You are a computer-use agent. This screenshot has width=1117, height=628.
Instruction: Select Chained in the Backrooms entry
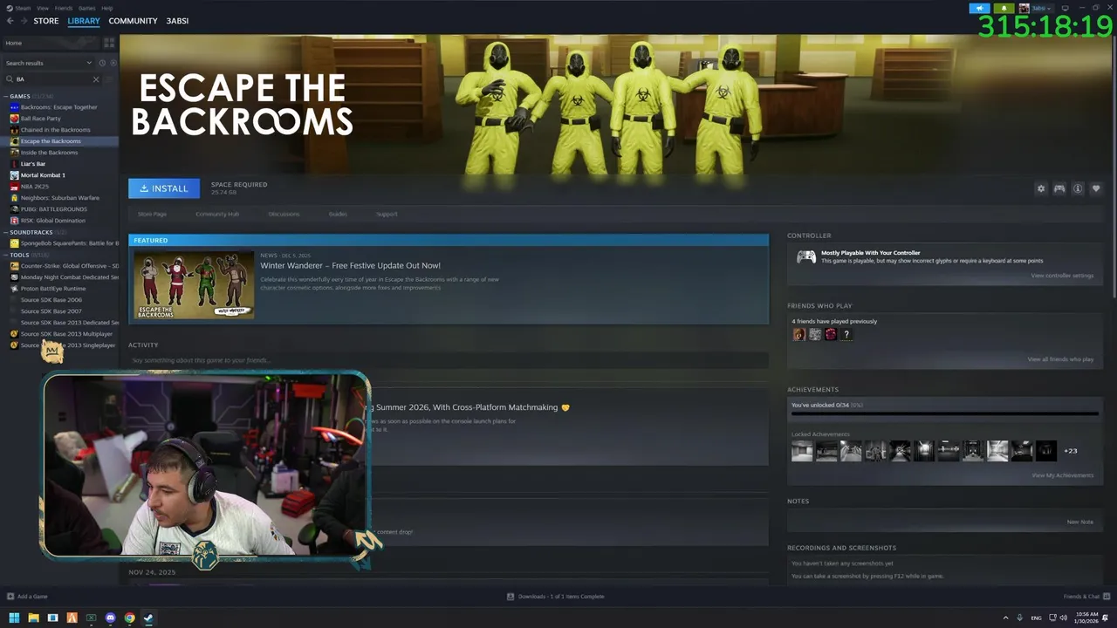point(55,130)
